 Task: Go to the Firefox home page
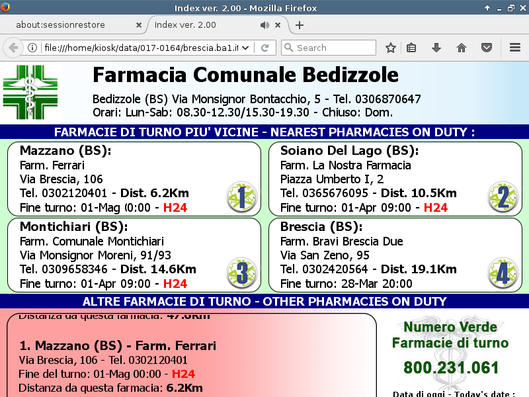click(462, 48)
